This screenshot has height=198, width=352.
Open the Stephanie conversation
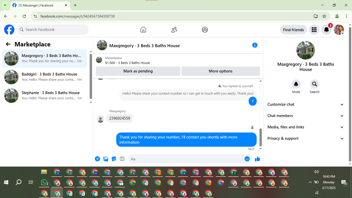coord(45,96)
